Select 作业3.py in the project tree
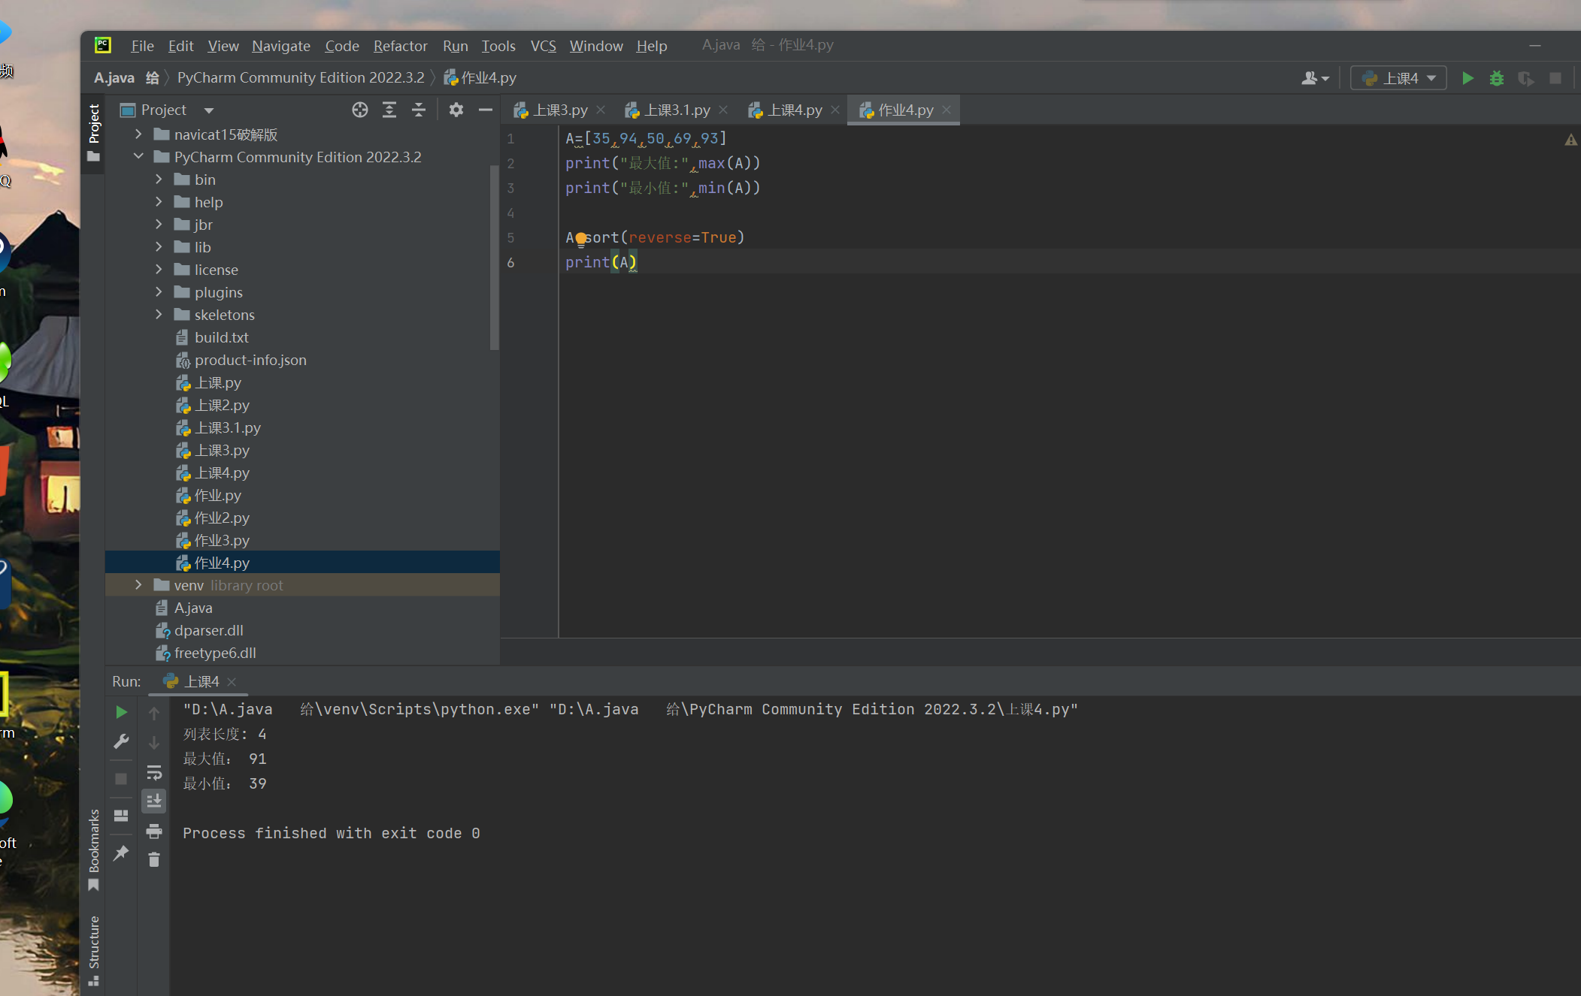The image size is (1581, 996). click(222, 540)
